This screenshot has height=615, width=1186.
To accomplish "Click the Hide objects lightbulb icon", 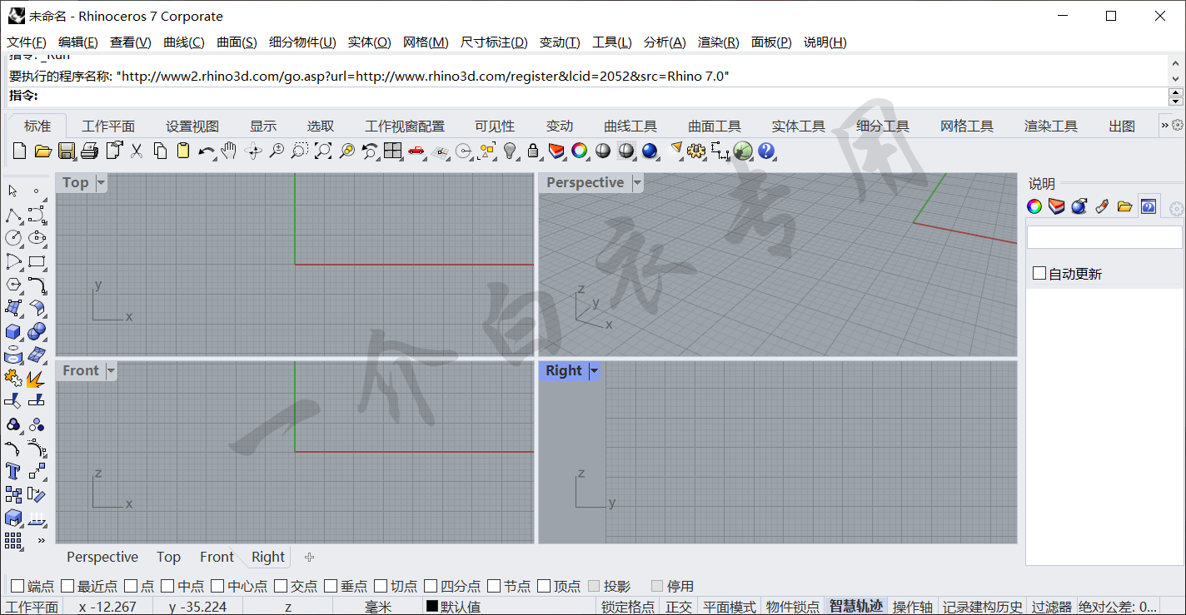I will click(x=511, y=151).
